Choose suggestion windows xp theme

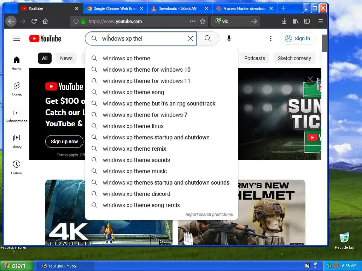click(161, 58)
